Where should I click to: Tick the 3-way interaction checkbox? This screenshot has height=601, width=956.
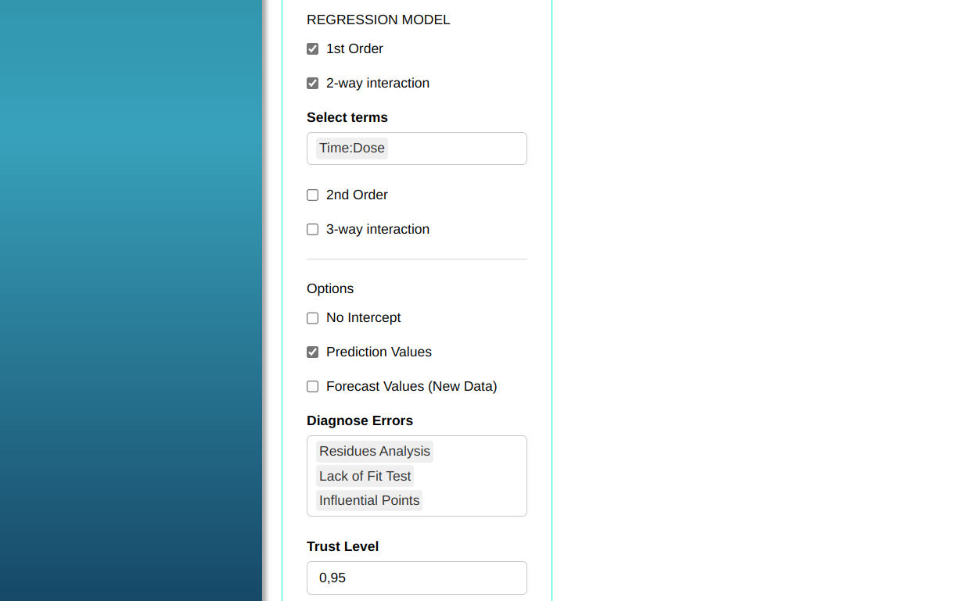(313, 230)
